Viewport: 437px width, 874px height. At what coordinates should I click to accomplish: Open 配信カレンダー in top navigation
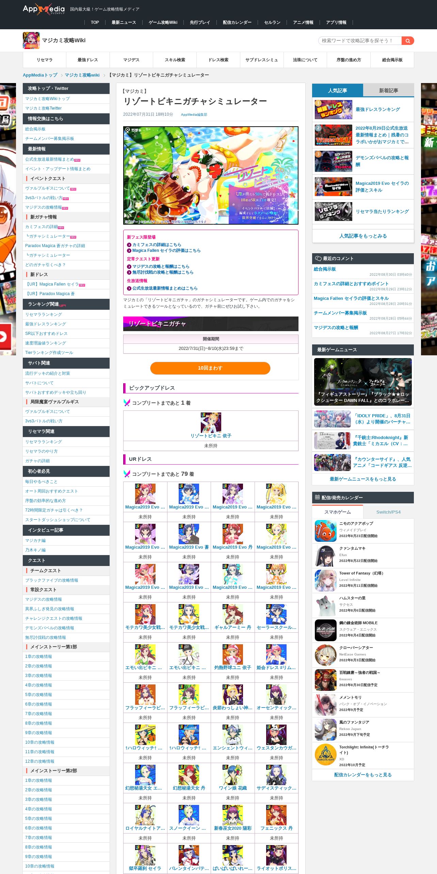click(x=237, y=22)
